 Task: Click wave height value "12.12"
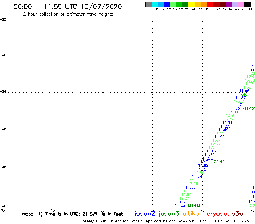click(195, 180)
